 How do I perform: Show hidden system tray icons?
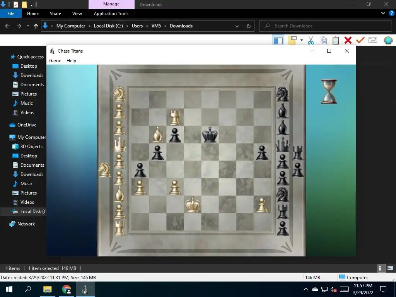(x=306, y=289)
